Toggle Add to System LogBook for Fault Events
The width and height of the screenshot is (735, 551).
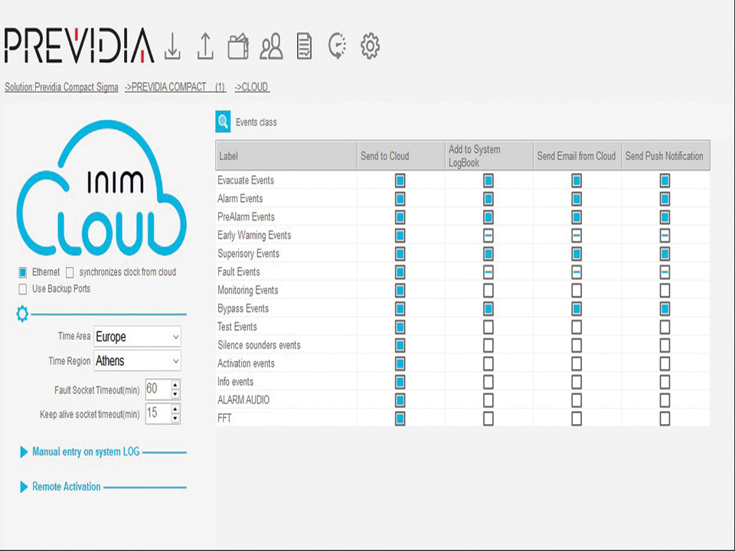tap(488, 272)
